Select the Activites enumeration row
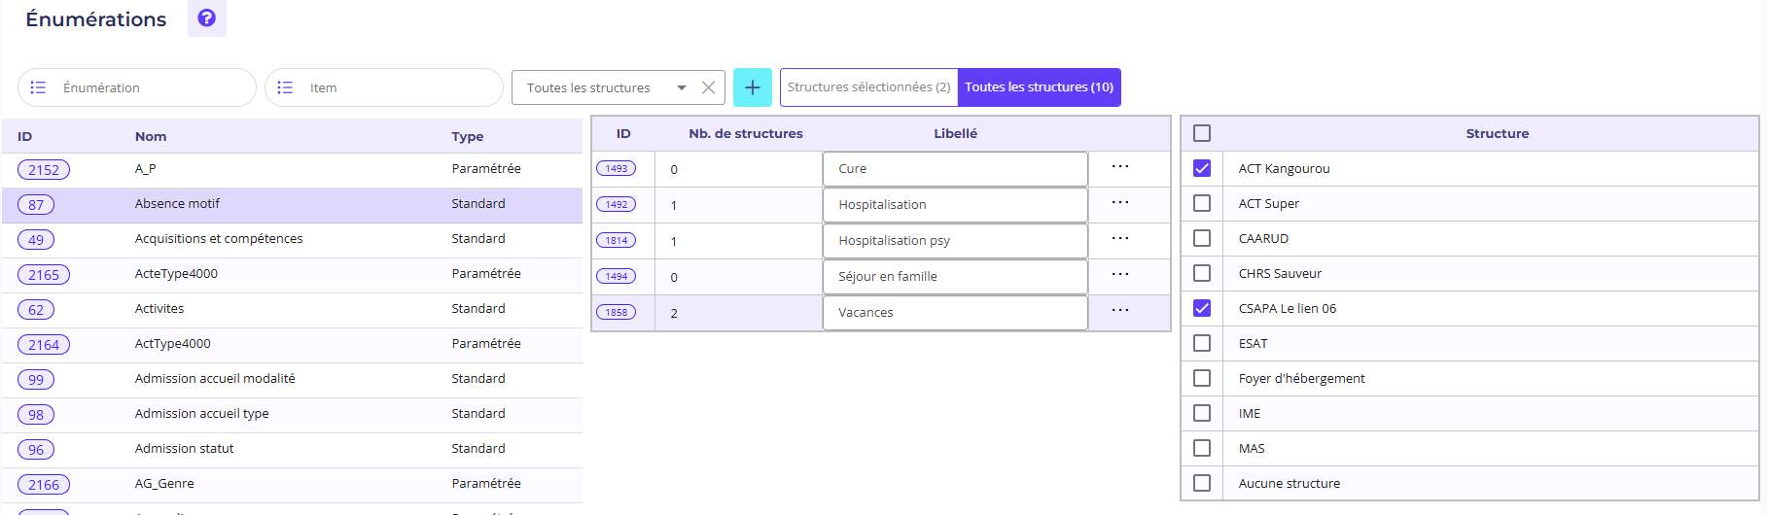Image resolution: width=1767 pixels, height=515 pixels. 159,309
